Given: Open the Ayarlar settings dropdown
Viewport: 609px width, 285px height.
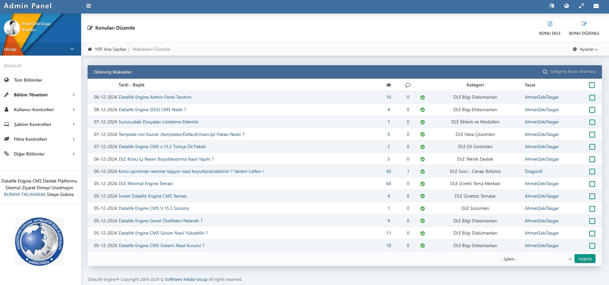Looking at the screenshot, I should click(x=585, y=49).
